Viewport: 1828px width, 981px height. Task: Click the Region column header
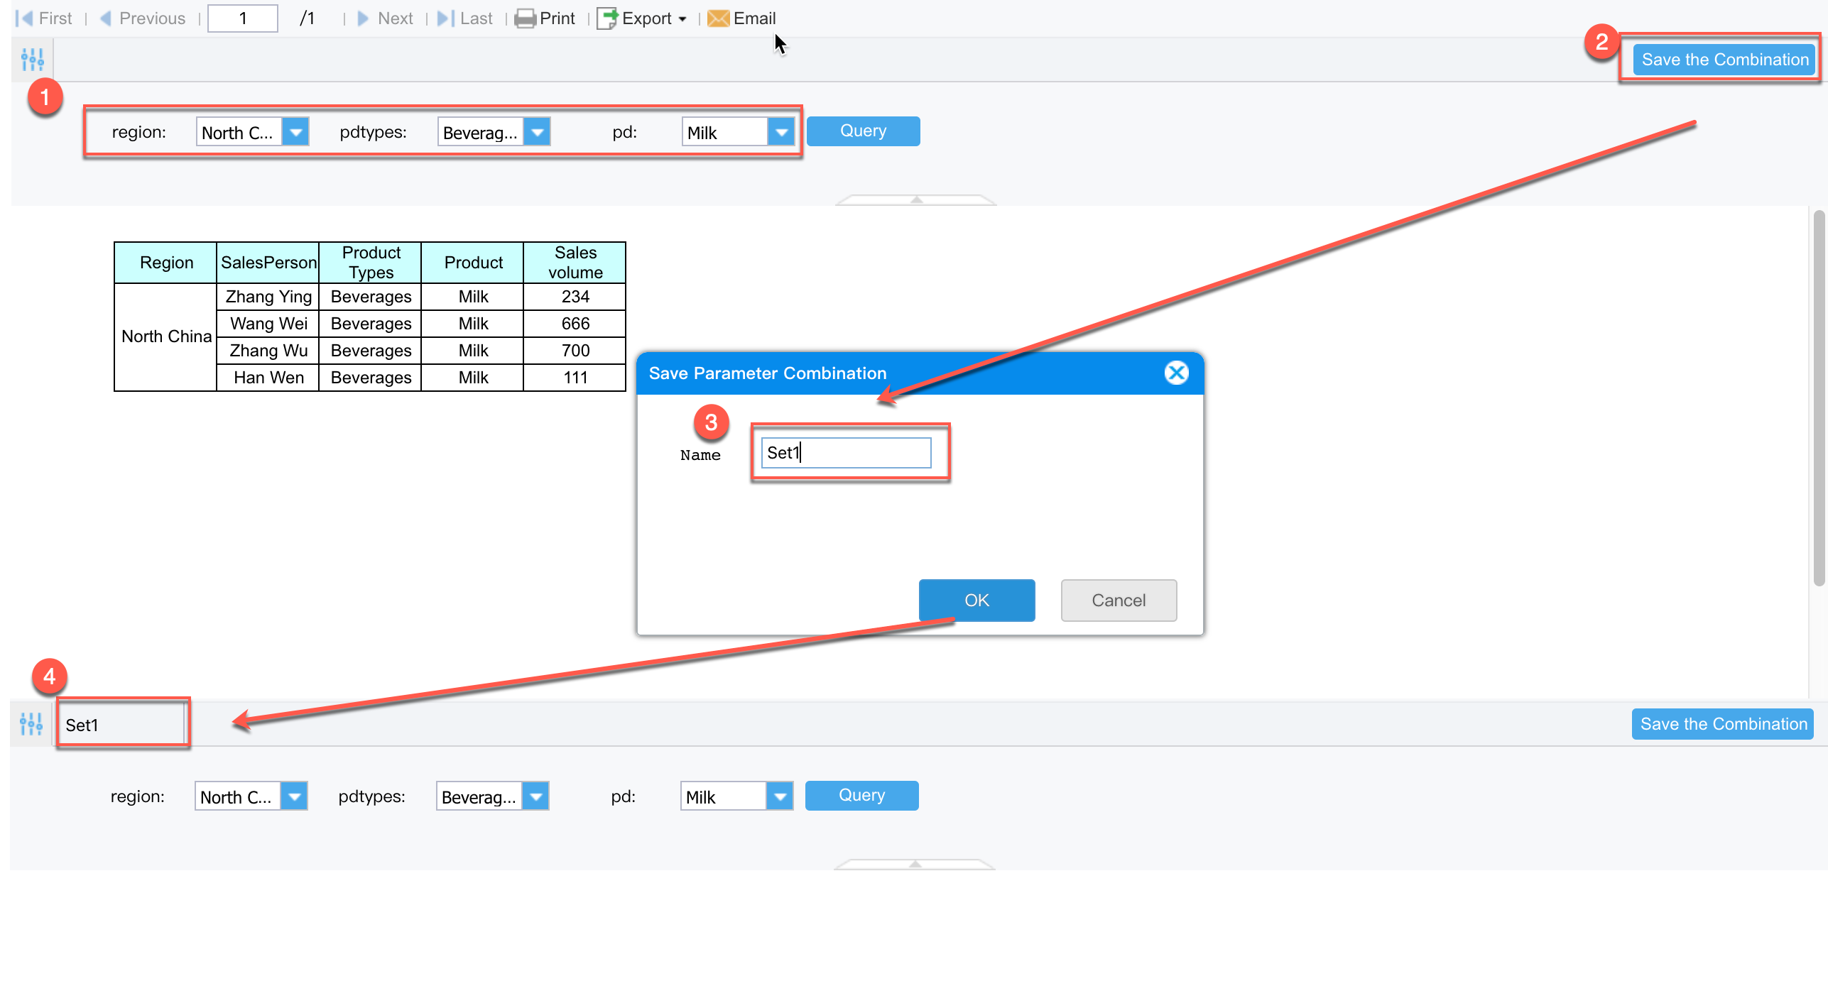click(x=166, y=263)
